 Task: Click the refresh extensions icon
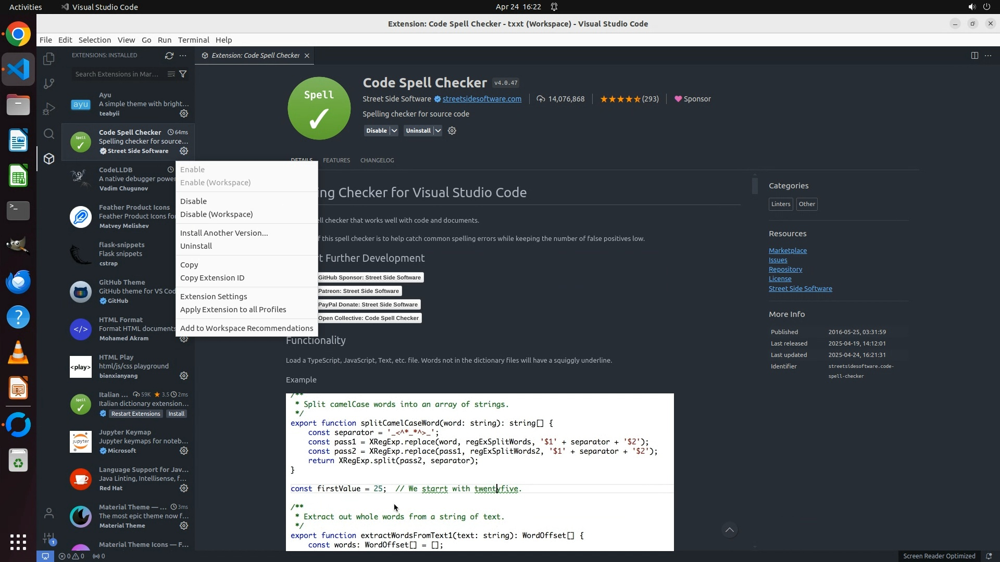pyautogui.click(x=169, y=55)
